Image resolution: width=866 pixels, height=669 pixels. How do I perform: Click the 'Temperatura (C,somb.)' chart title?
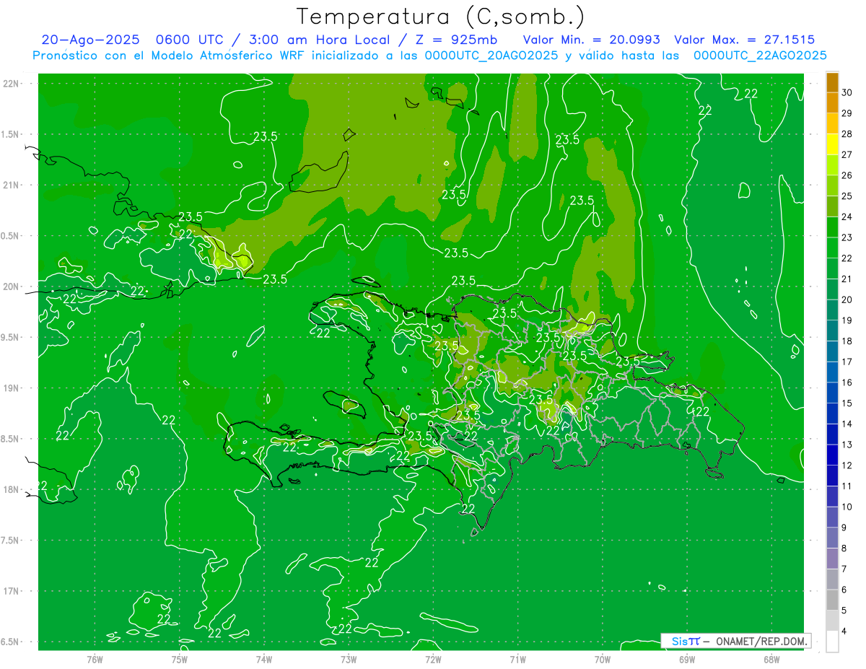coord(441,17)
